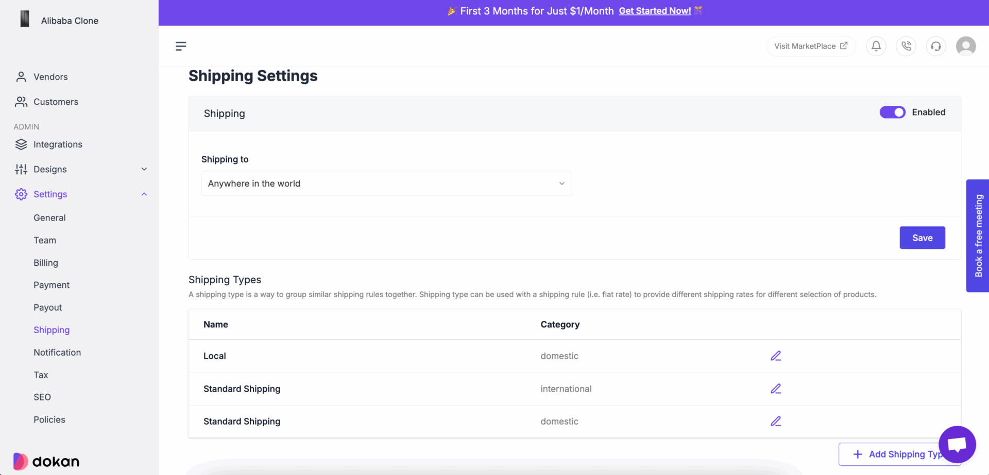Click the Category column header
Image resolution: width=989 pixels, height=475 pixels.
click(560, 324)
